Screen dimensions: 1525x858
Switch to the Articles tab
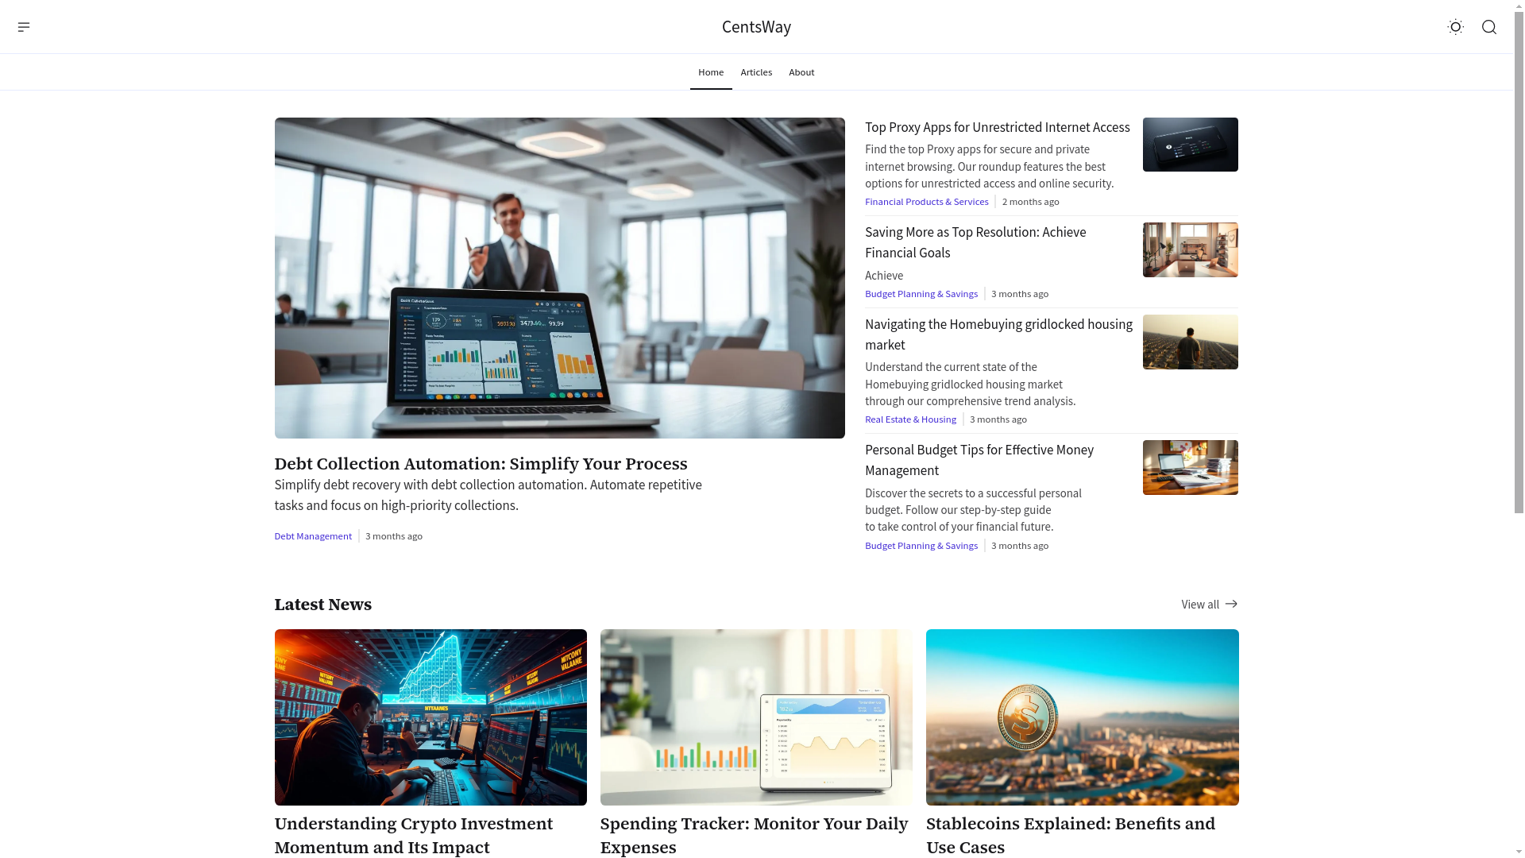tap(756, 72)
